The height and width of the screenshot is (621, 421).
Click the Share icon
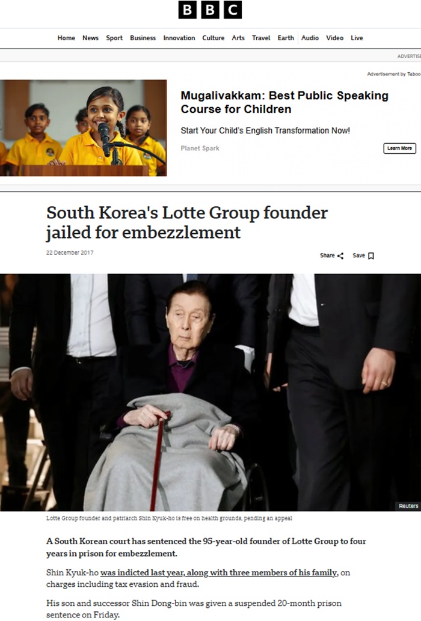click(x=340, y=256)
